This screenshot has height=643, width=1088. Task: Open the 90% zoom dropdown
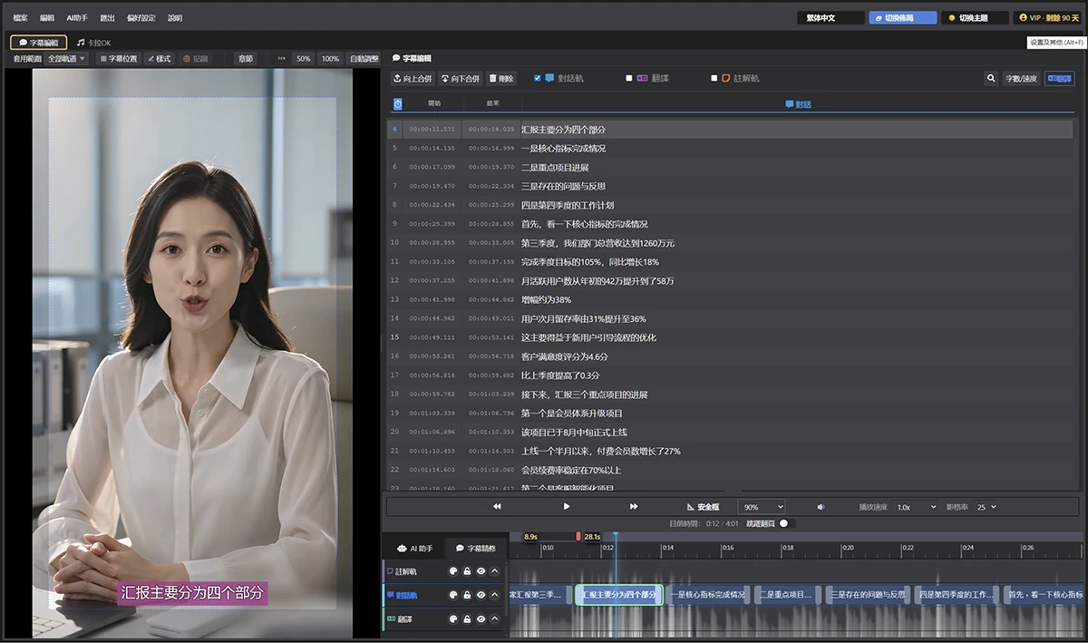point(762,507)
